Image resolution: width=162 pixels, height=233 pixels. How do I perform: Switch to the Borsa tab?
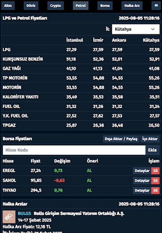[x=105, y=5]
